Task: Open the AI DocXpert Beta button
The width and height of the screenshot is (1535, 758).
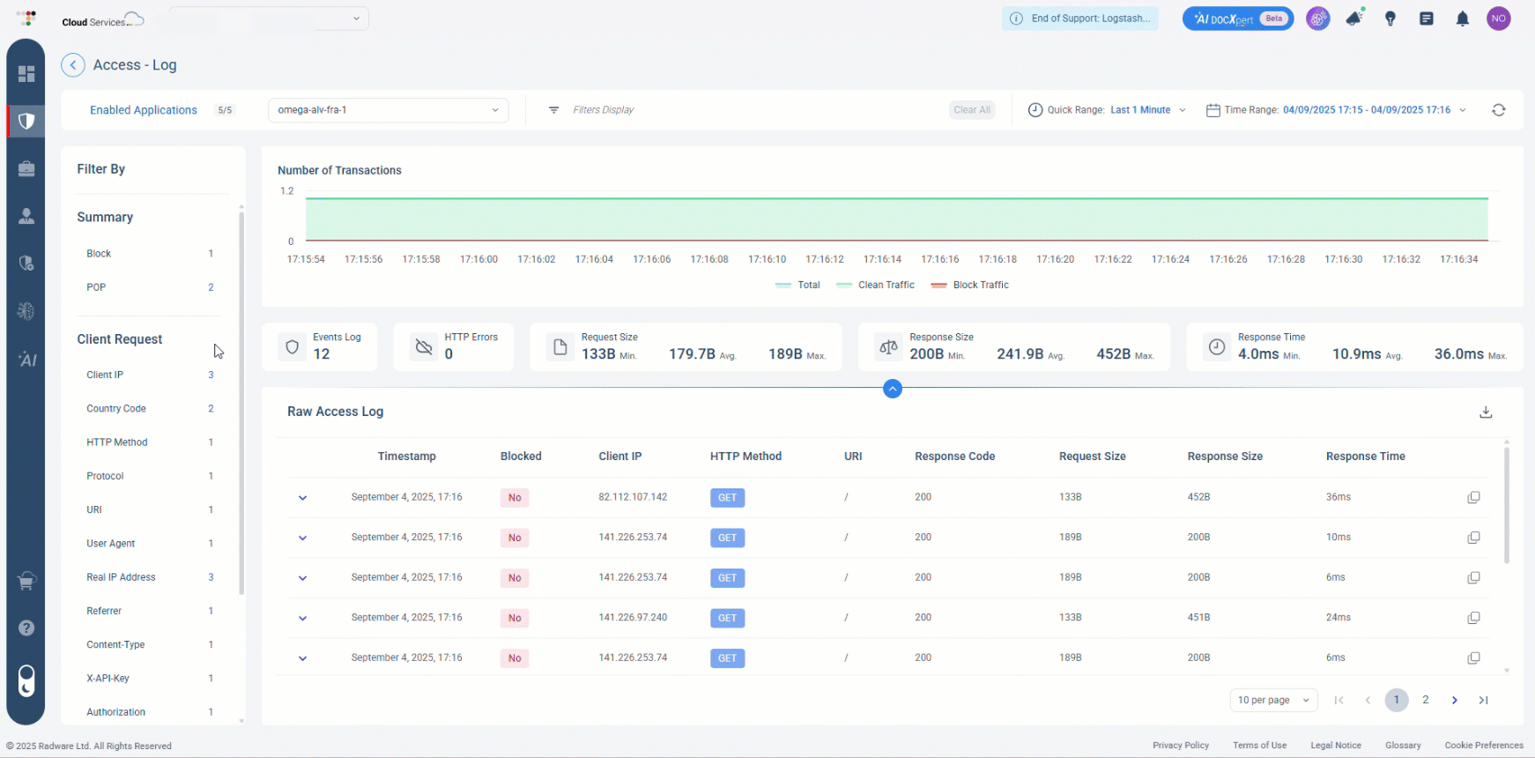Action: 1237,19
